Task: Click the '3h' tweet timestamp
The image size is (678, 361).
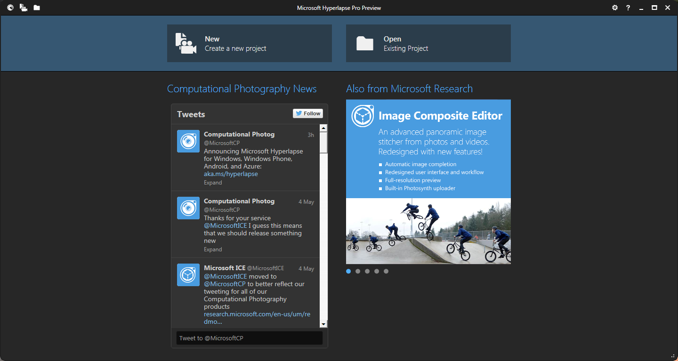Action: coord(311,135)
